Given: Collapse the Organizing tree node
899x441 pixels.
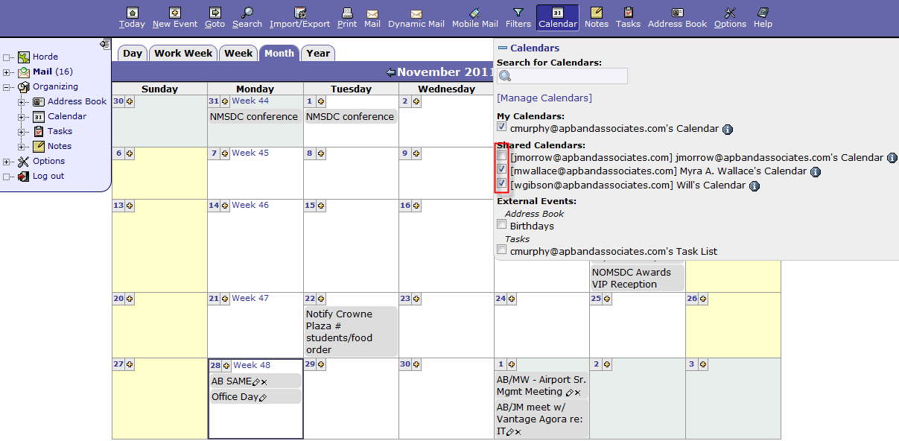Looking at the screenshot, I should tap(7, 87).
